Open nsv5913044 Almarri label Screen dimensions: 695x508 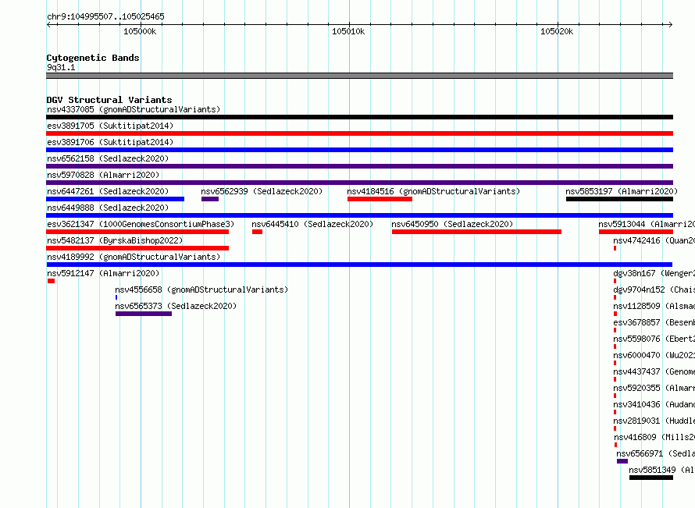(647, 224)
